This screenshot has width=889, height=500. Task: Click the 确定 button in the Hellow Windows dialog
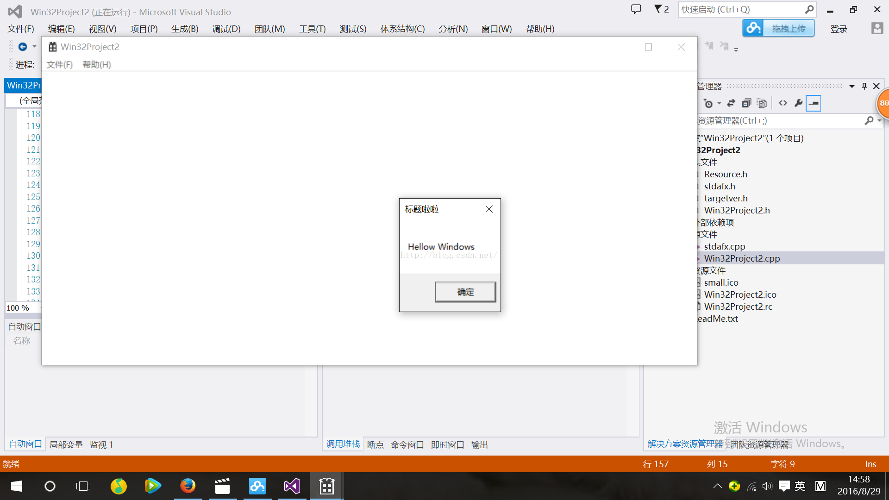click(x=465, y=292)
